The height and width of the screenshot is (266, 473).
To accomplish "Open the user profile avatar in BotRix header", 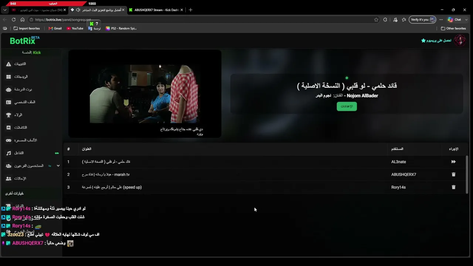I will (x=460, y=40).
